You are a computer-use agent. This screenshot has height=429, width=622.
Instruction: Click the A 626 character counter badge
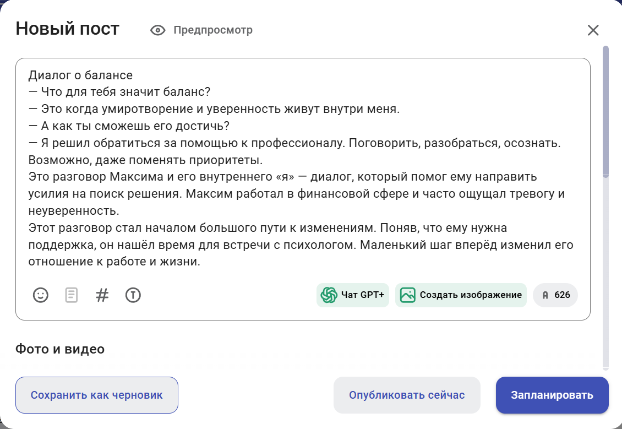[x=555, y=295]
